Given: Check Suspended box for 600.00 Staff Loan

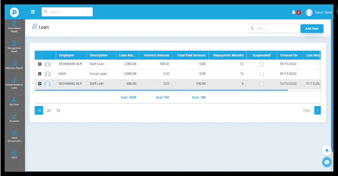Looking at the screenshot, I should [x=261, y=84].
